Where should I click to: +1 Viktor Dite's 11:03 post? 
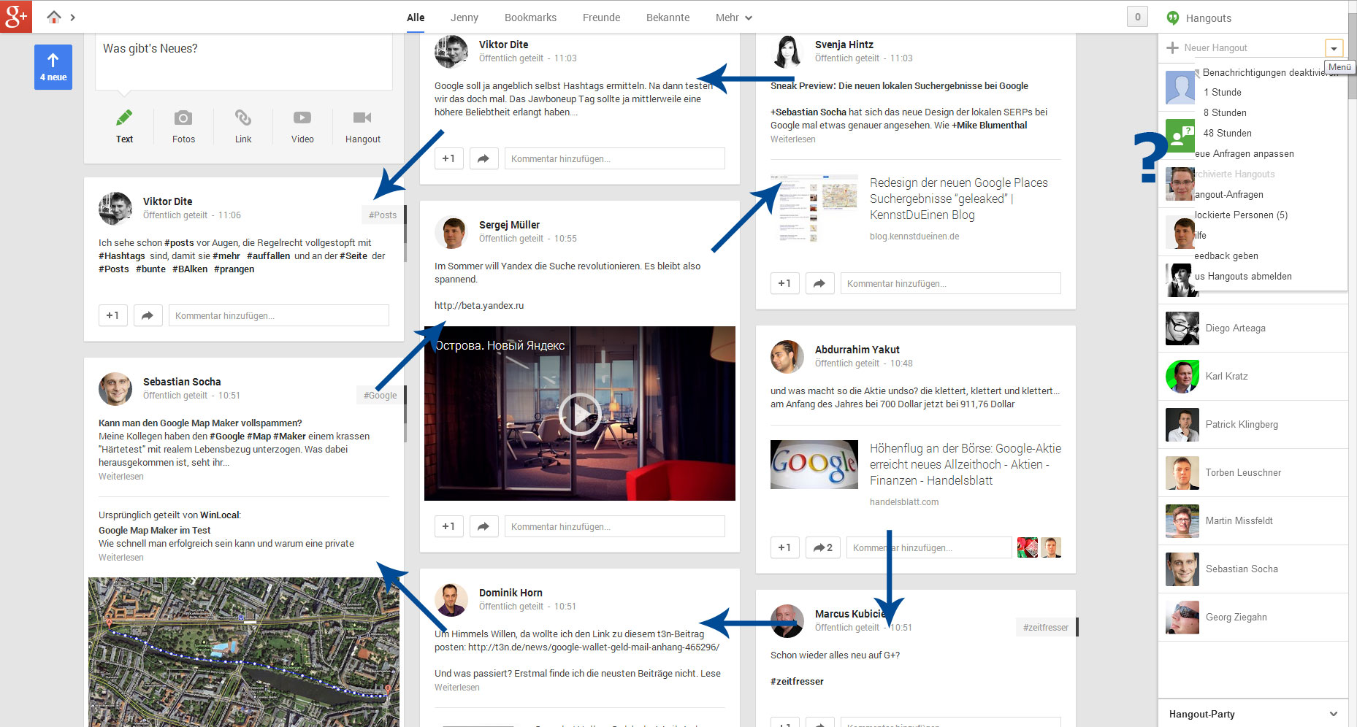click(448, 158)
